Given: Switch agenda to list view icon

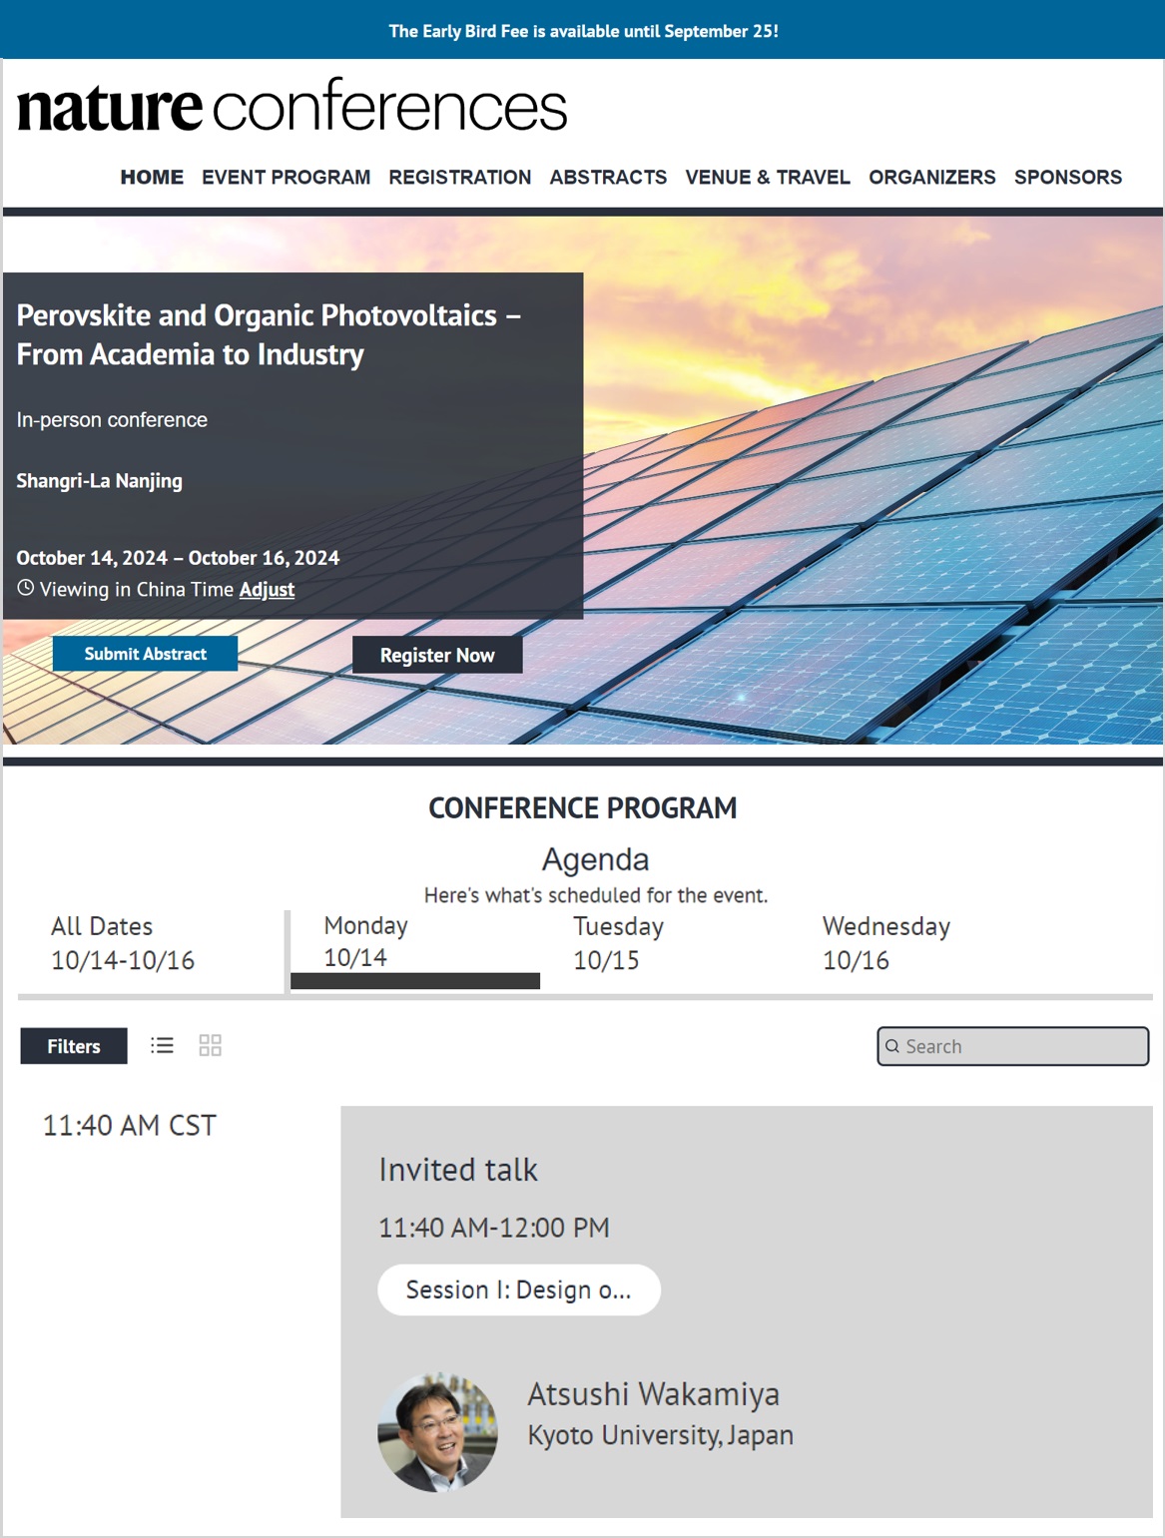Looking at the screenshot, I should coord(162,1045).
